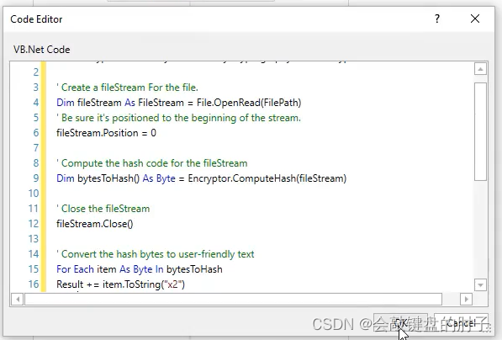This screenshot has width=502, height=340.
Task: Close the Code Editor dialog
Action: coord(475,19)
